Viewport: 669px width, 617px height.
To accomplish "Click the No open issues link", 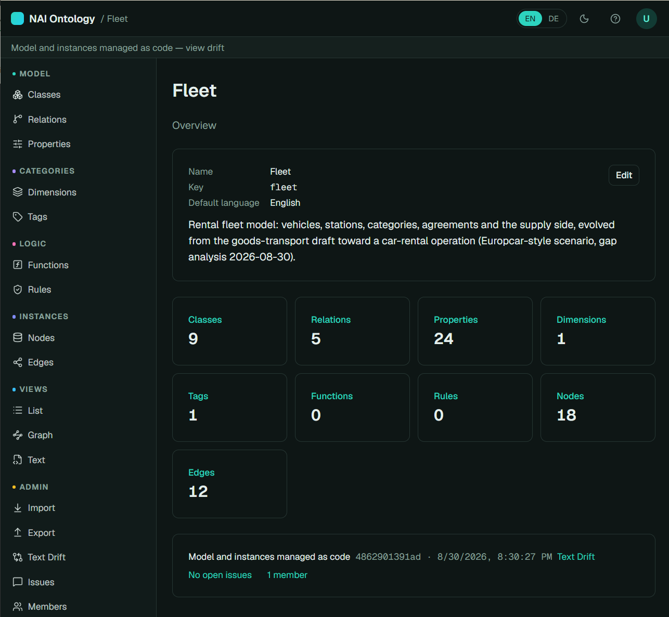I will [x=220, y=575].
